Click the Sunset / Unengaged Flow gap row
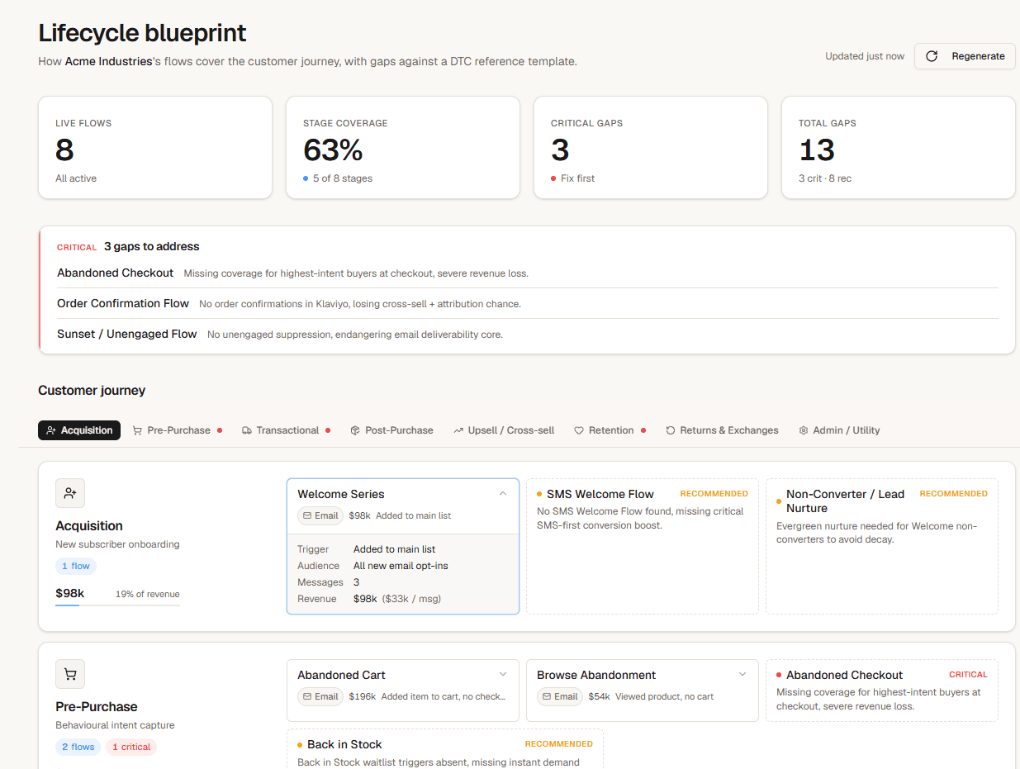Viewport: 1020px width, 769px height. pyautogui.click(x=528, y=334)
